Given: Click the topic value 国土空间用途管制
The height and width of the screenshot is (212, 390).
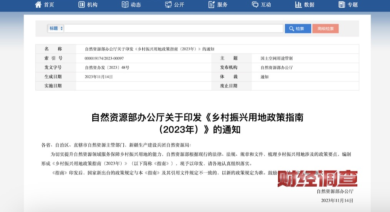Looking at the screenshot, I should click(x=277, y=58).
